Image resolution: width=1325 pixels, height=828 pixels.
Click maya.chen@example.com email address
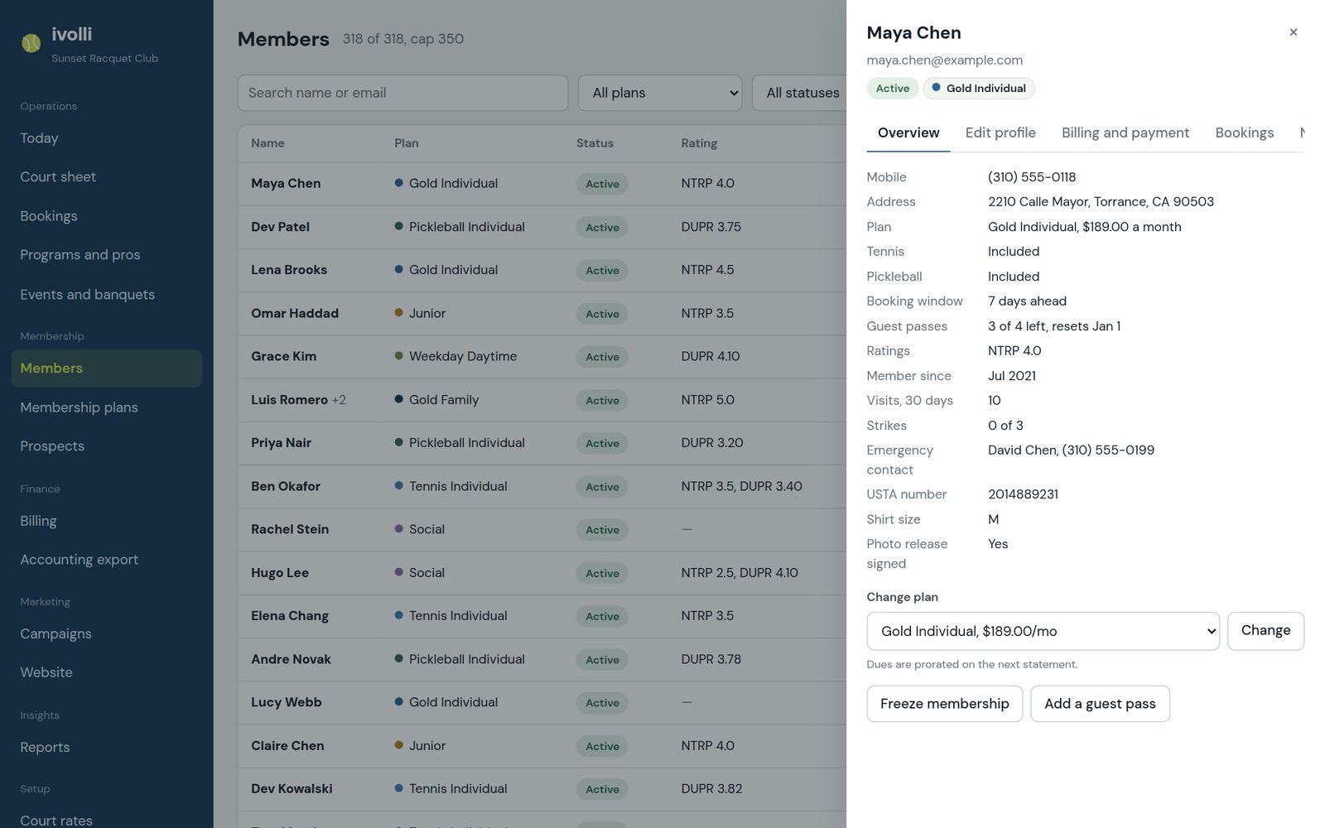[944, 60]
